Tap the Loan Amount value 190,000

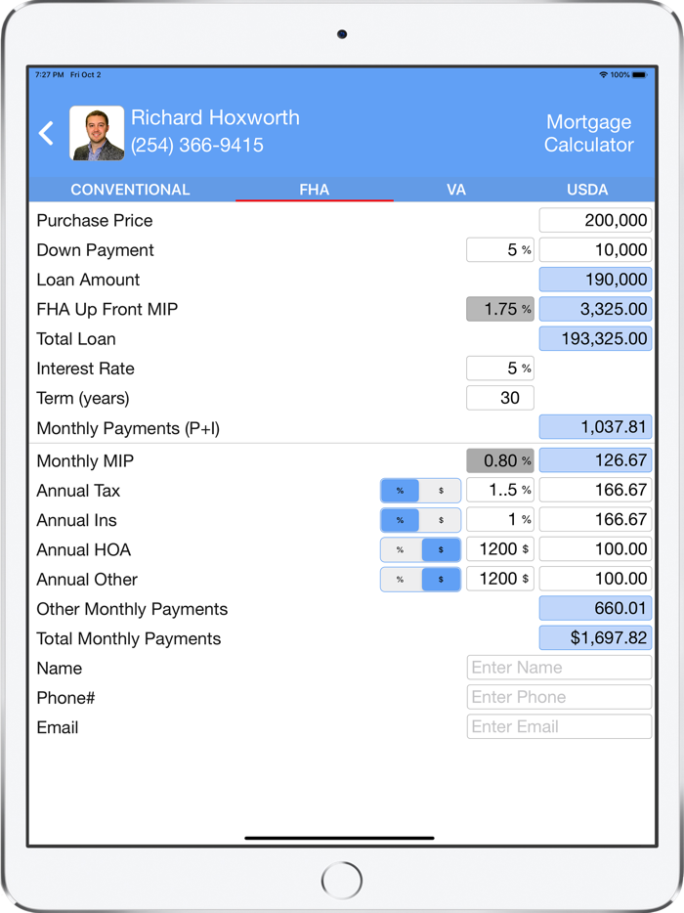[x=595, y=280]
